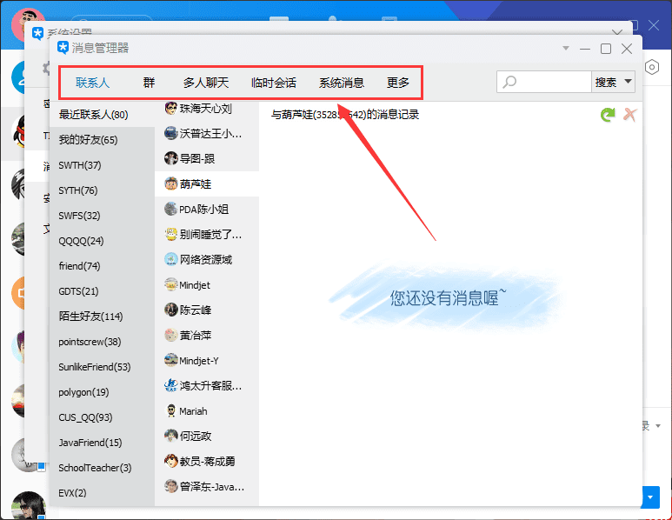
Task: Open the title bar menu dropdown triangle
Action: tap(566, 48)
